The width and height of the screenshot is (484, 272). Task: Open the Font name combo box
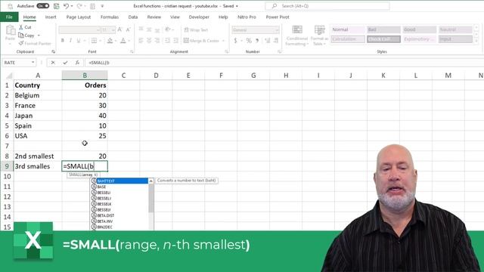(79, 29)
